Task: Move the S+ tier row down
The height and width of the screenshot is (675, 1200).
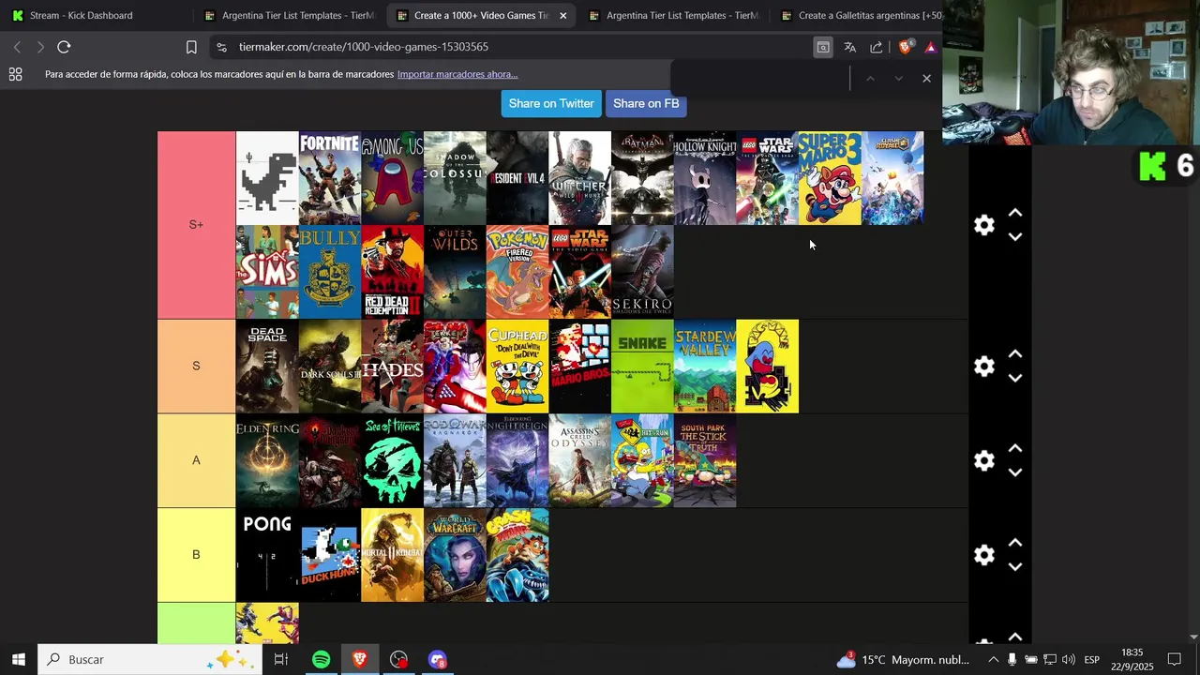Action: [x=1015, y=237]
